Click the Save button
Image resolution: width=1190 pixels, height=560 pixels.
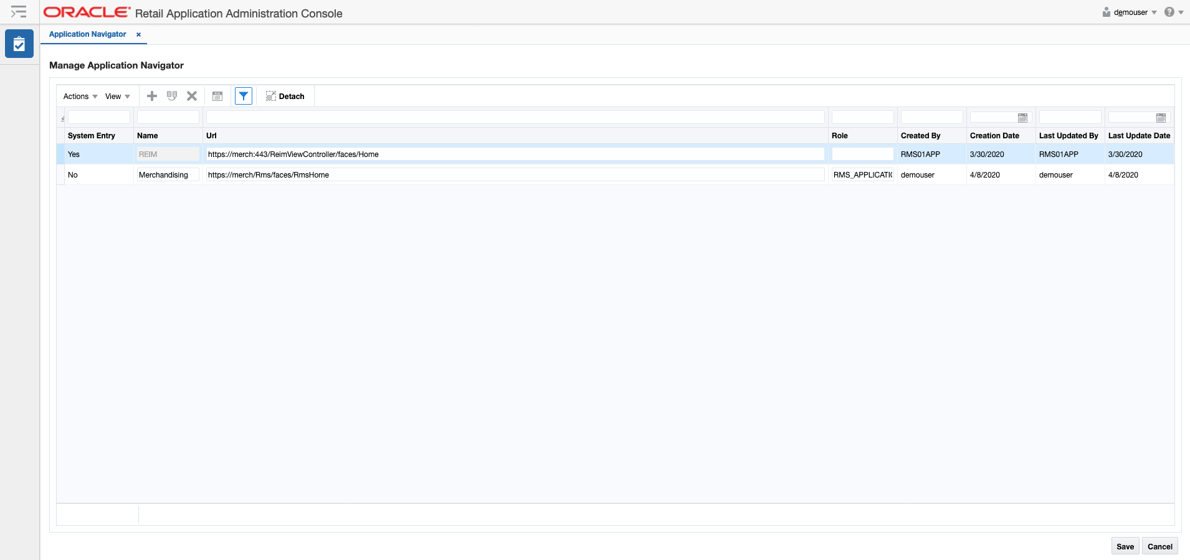pyautogui.click(x=1125, y=546)
